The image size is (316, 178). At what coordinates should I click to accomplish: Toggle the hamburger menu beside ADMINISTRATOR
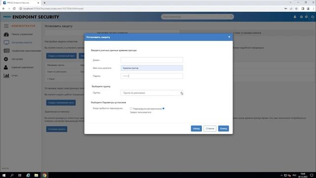(6, 26)
